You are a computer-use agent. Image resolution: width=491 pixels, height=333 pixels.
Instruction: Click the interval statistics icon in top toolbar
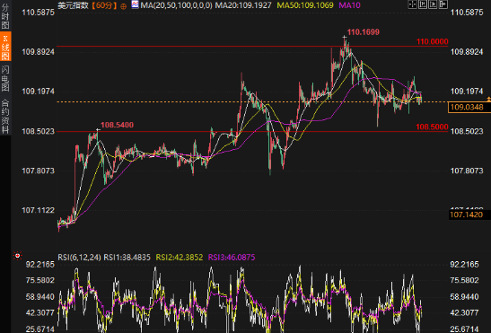tap(423, 4)
